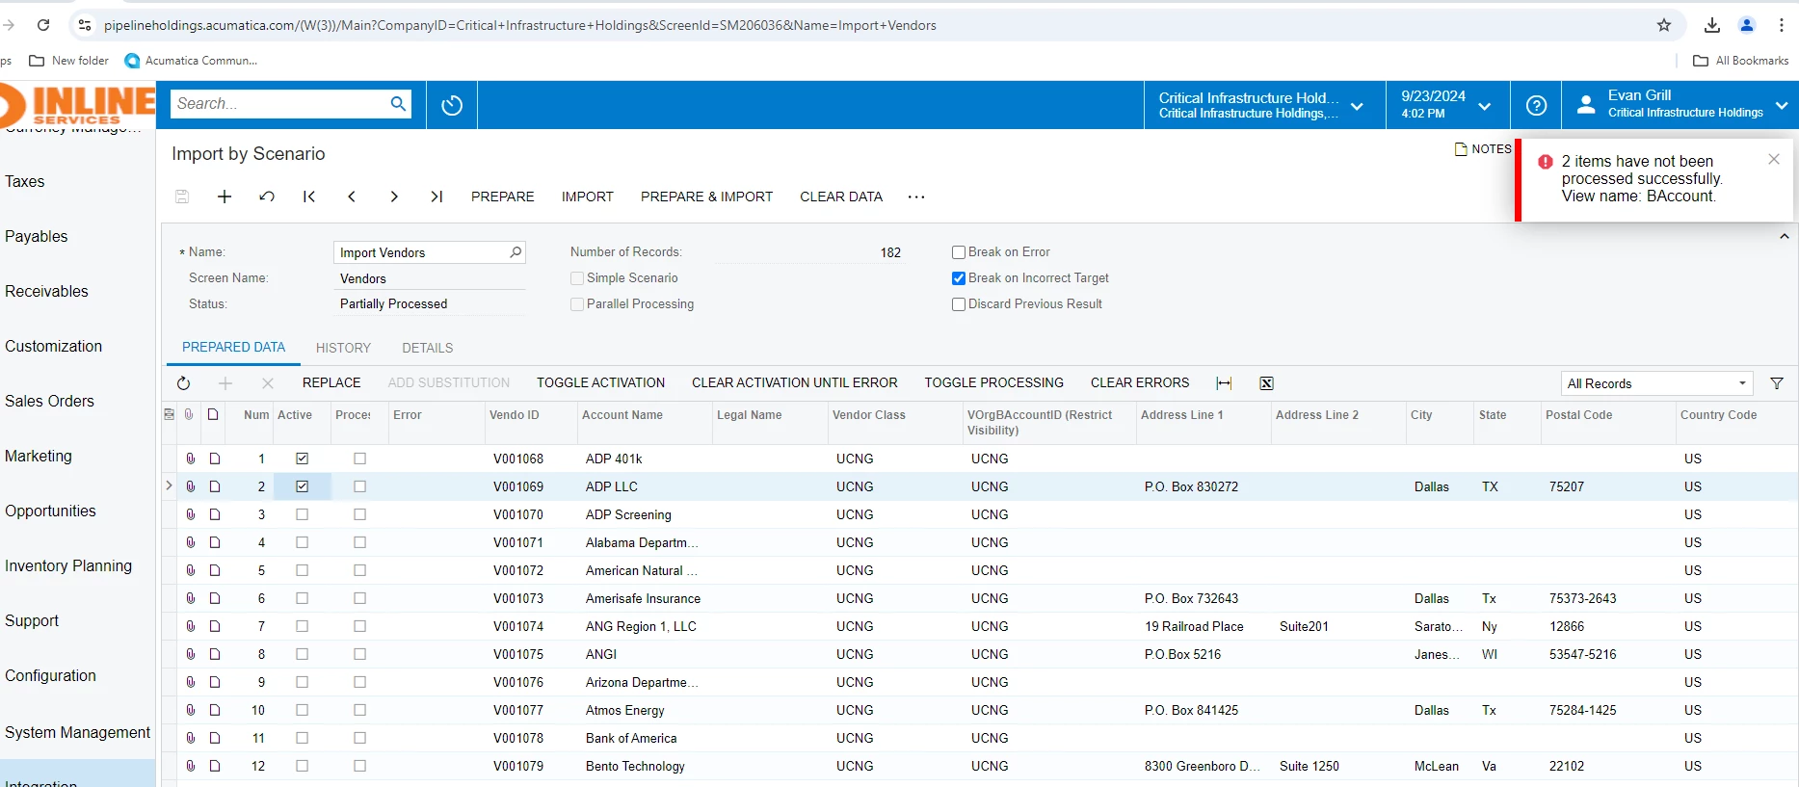Screen dimensions: 1799x787
Task: Click the browser reload icon
Action: click(x=43, y=25)
